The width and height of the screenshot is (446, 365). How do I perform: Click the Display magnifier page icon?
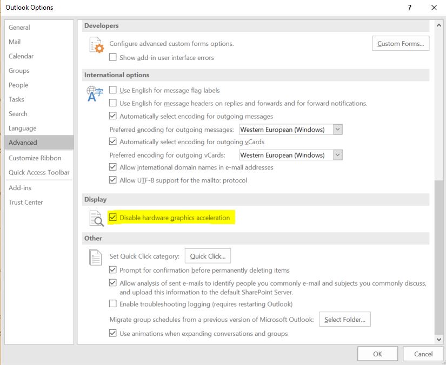click(96, 218)
